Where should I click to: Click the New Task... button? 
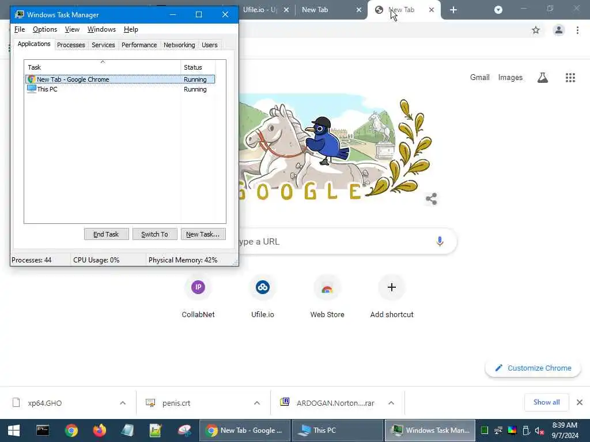(x=203, y=234)
